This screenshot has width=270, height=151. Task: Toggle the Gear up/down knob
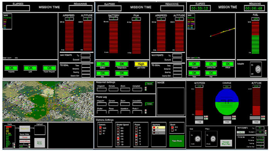197,138
